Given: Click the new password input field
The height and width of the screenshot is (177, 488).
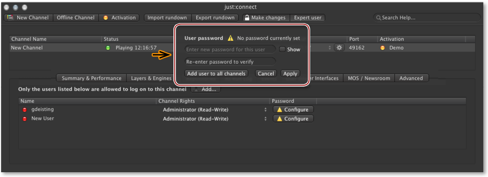Looking at the screenshot, I should [x=230, y=49].
